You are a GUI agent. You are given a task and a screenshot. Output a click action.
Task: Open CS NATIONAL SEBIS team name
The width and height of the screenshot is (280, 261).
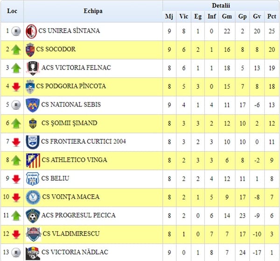tap(71, 105)
